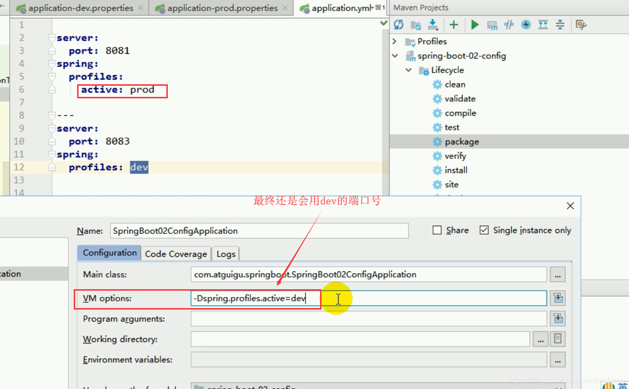Viewport: 629px width, 389px height.
Task: Switch to application-dev.properties tab
Action: point(81,8)
